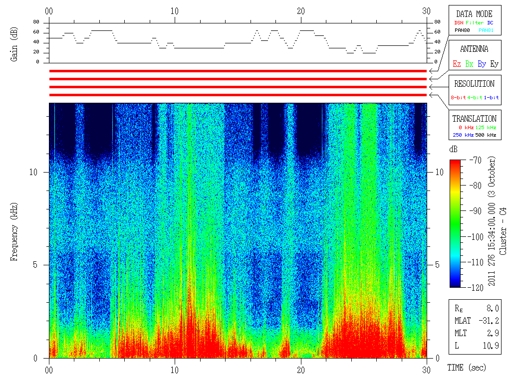Image resolution: width=511 pixels, height=383 pixels.
Task: Select the blue 1-bit resolution label
Action: pos(491,97)
